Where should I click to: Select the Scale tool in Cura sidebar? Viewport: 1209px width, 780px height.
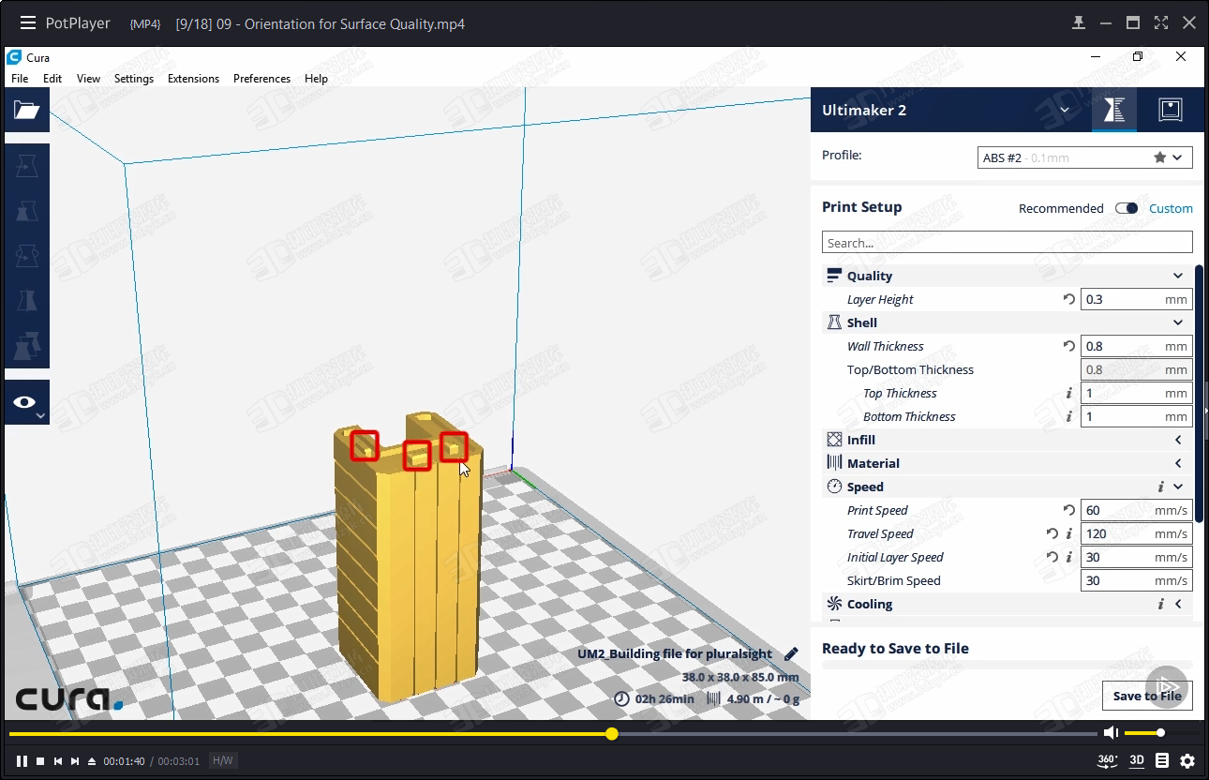pyautogui.click(x=26, y=211)
